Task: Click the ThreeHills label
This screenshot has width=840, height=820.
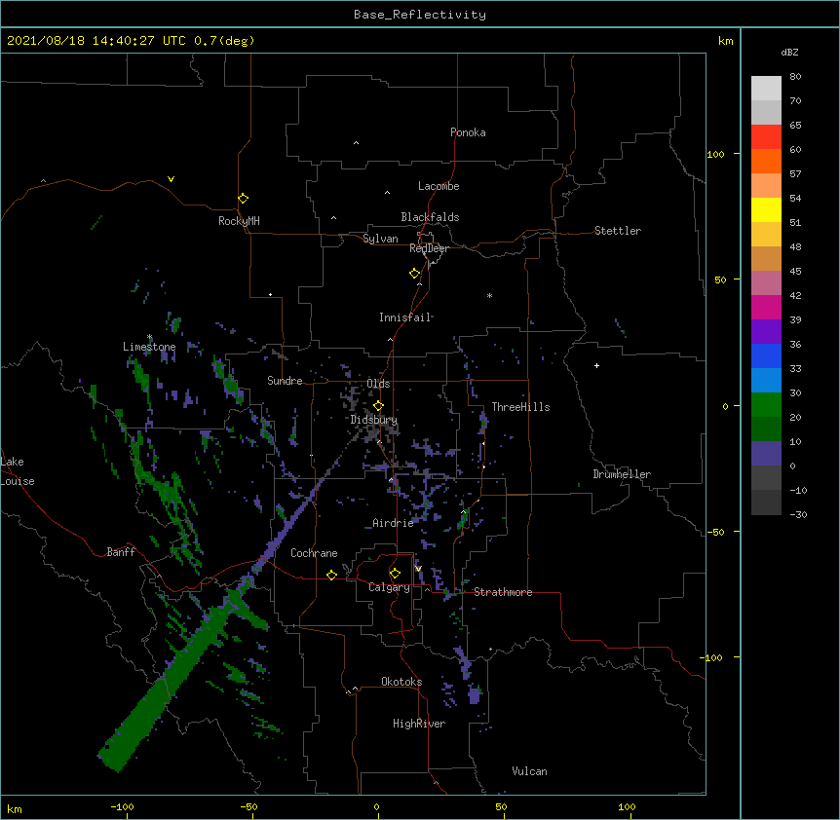Action: pyautogui.click(x=520, y=407)
